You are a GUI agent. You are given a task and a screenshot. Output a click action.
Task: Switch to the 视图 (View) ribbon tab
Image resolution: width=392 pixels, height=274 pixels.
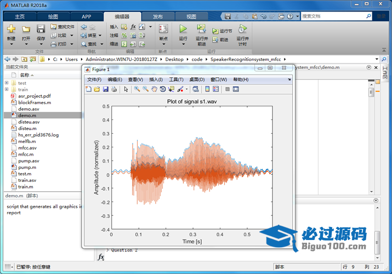(x=191, y=16)
